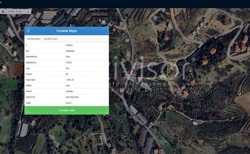Click the Antalya value in İl row

point(69,45)
